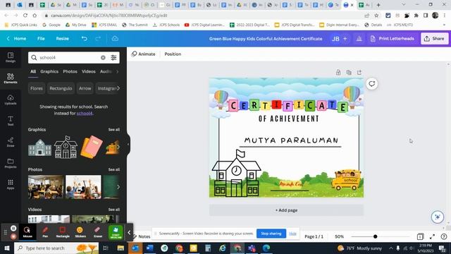
Task: Open grid view of pages
Action: pyautogui.click(x=420, y=237)
